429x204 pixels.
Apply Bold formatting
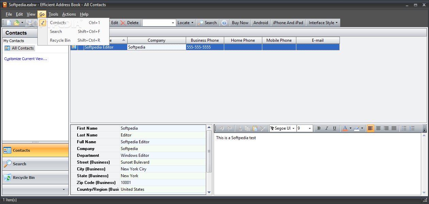pos(319,128)
